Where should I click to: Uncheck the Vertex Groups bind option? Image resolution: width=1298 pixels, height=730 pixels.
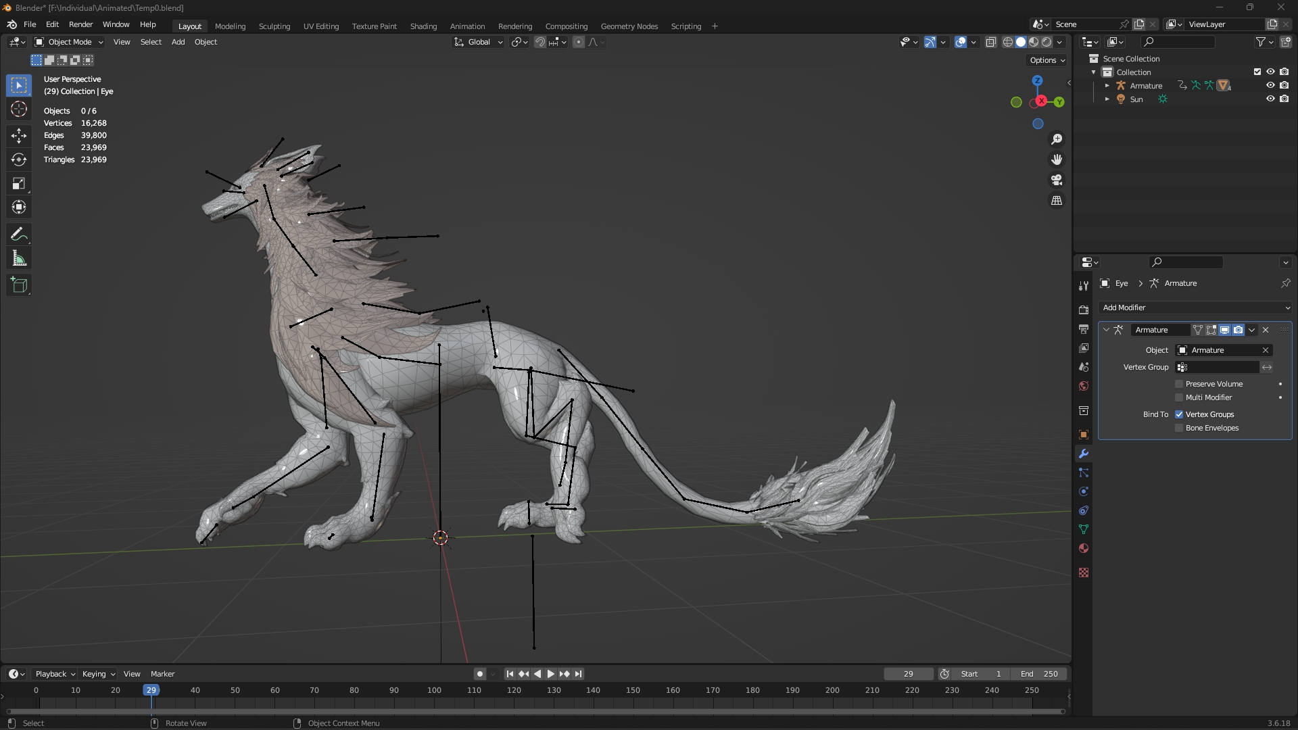tap(1179, 414)
